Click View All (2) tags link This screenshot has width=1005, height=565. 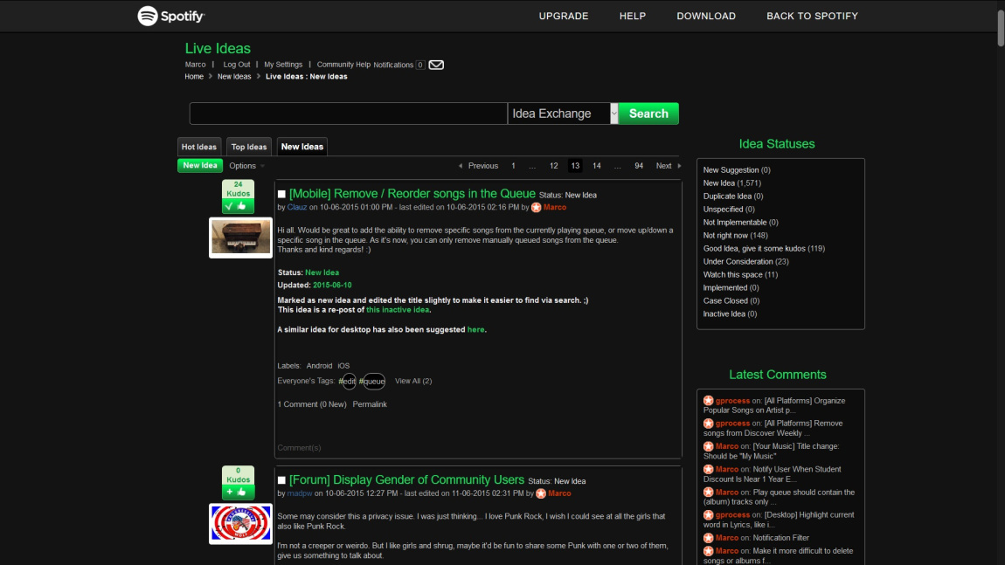413,381
